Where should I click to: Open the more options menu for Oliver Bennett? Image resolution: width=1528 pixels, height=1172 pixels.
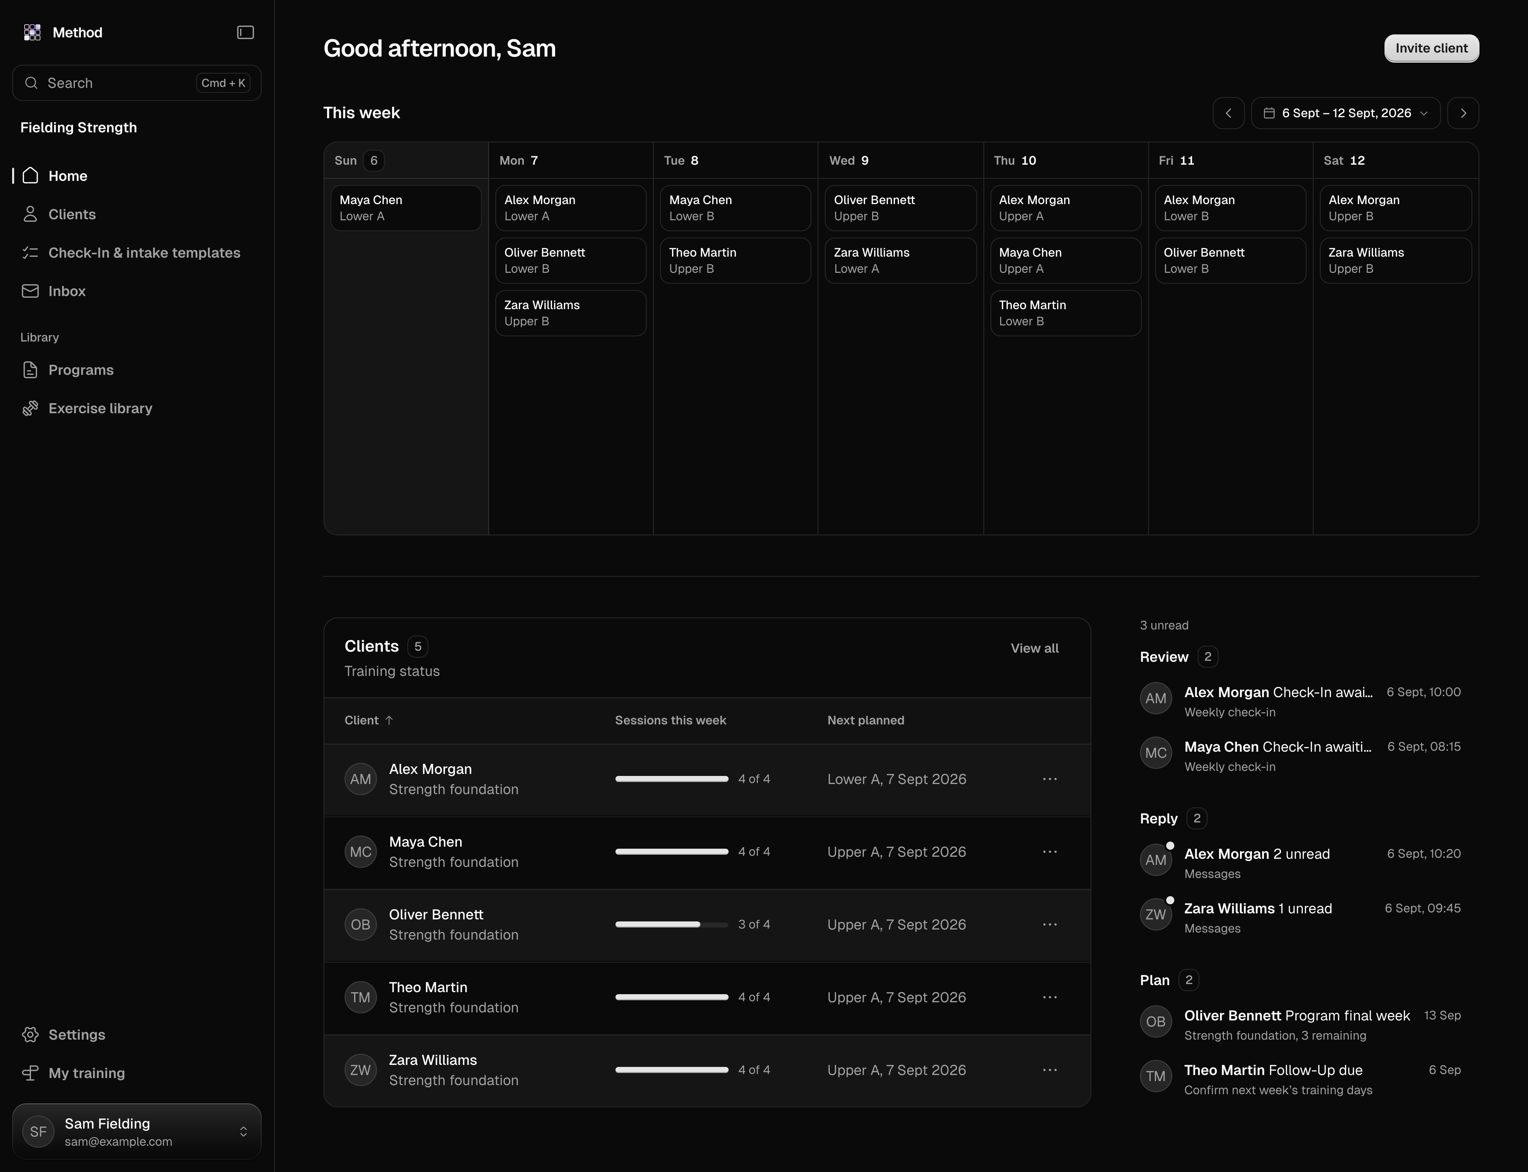point(1049,924)
